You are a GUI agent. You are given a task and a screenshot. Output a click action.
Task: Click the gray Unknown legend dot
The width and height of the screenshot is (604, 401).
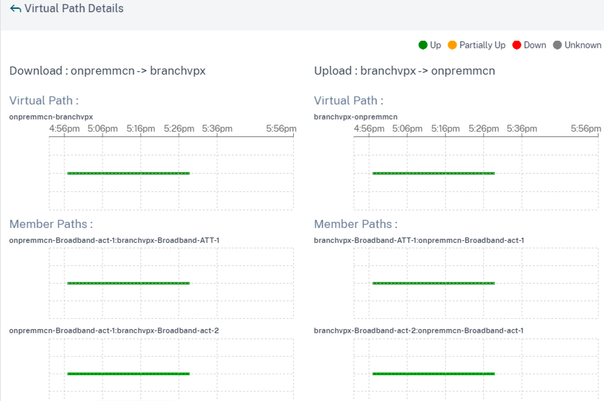557,45
